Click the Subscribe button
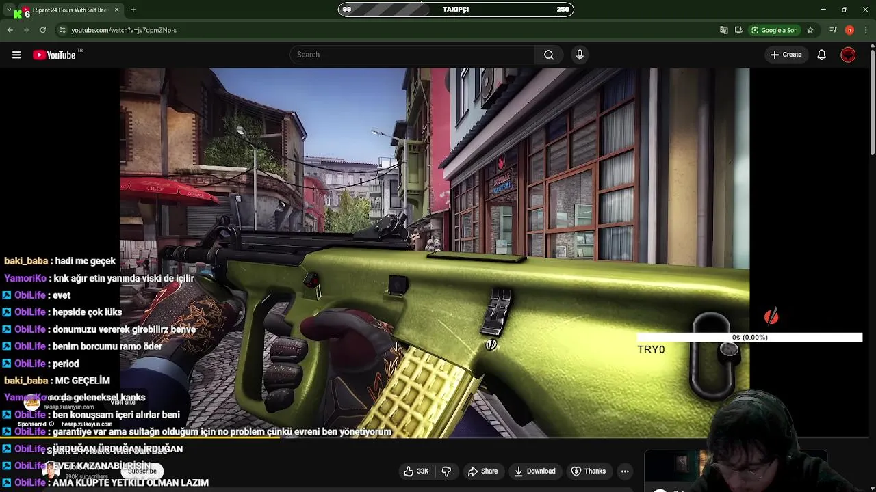 [x=142, y=471]
